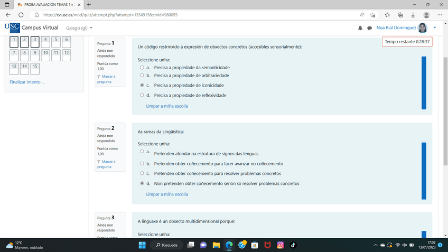Open the browser Collections icon
This screenshot has height=252, width=448.
click(x=400, y=15)
